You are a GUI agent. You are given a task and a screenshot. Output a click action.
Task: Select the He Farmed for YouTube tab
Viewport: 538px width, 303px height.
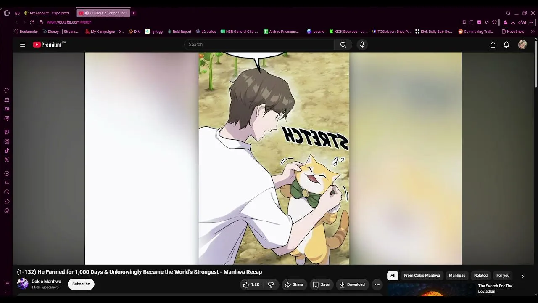point(103,13)
